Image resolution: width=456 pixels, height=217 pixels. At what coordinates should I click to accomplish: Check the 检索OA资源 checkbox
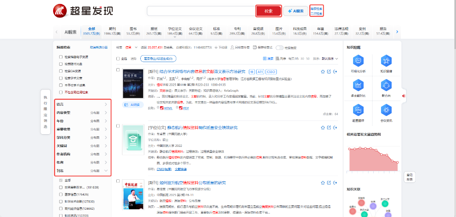(x=61, y=71)
